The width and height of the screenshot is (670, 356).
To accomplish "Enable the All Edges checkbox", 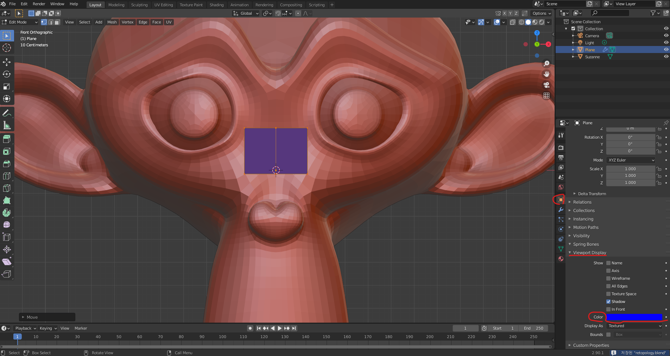I will click(x=608, y=286).
